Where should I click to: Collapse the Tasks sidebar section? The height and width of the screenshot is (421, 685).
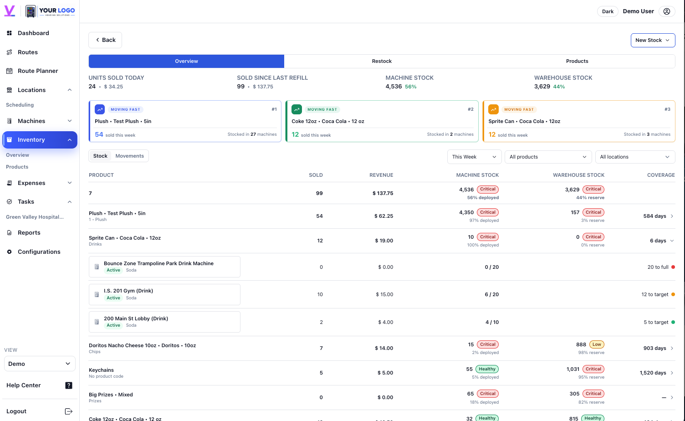pyautogui.click(x=70, y=202)
